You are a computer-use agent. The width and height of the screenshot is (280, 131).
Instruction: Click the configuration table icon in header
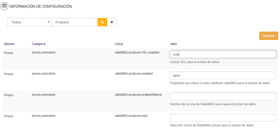(4, 6)
